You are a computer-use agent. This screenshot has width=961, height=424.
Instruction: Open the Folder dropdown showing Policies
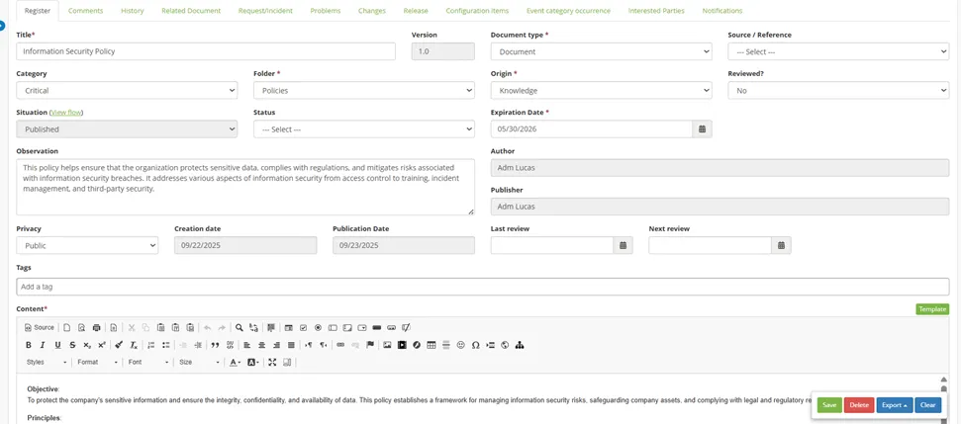point(364,91)
